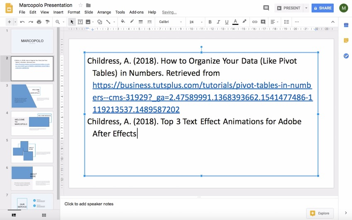Select the Text box tool
Screen dimensions: 352x220
pos(80,22)
